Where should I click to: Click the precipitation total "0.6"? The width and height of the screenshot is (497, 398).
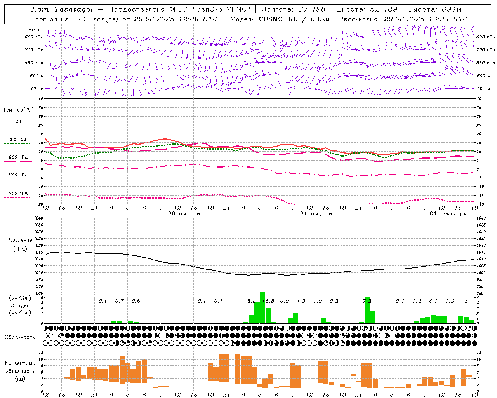(x=136, y=301)
